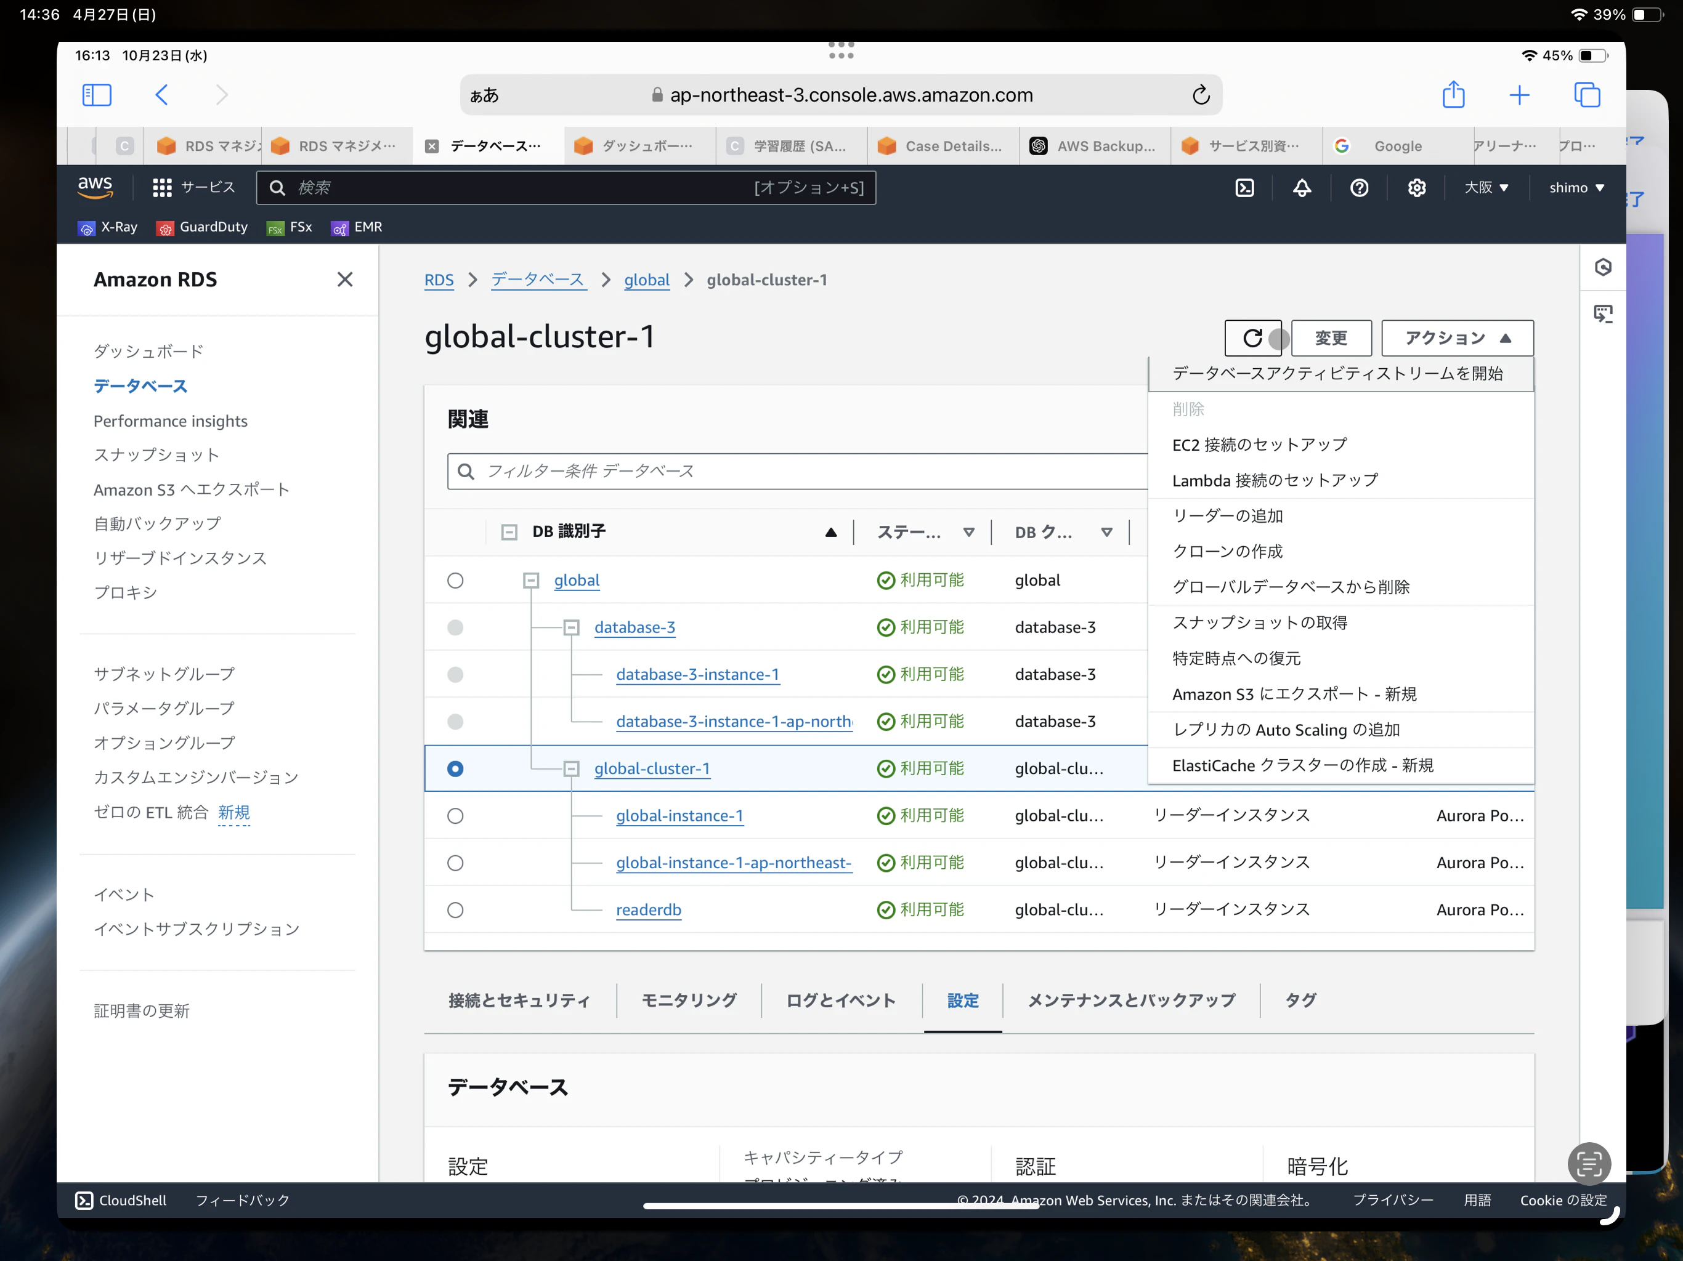1683x1261 pixels.
Task: Collapse the global-cluster-1 tree node
Action: (x=572, y=769)
